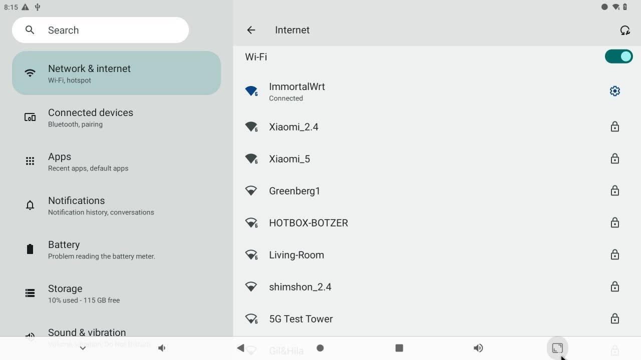Connect to HOTBOX-BOTZER network
Image resolution: width=641 pixels, height=360 pixels.
point(437,223)
